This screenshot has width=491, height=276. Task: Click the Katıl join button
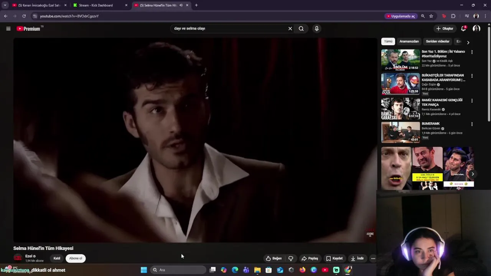point(57,258)
